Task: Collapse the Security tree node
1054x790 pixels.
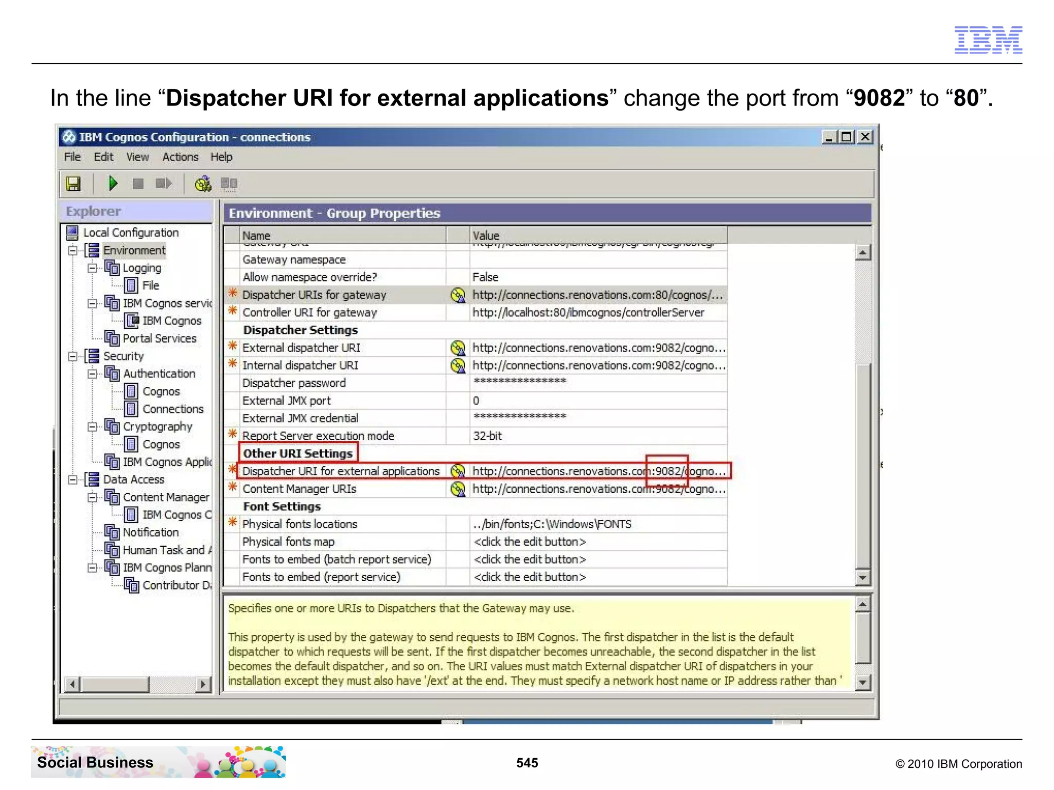Action: tap(73, 356)
